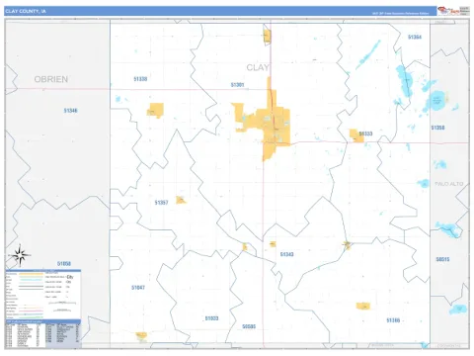Click ZIP code label 51364

click(415, 37)
